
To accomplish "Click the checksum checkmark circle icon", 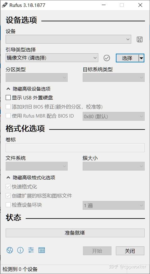I will point(107,58).
